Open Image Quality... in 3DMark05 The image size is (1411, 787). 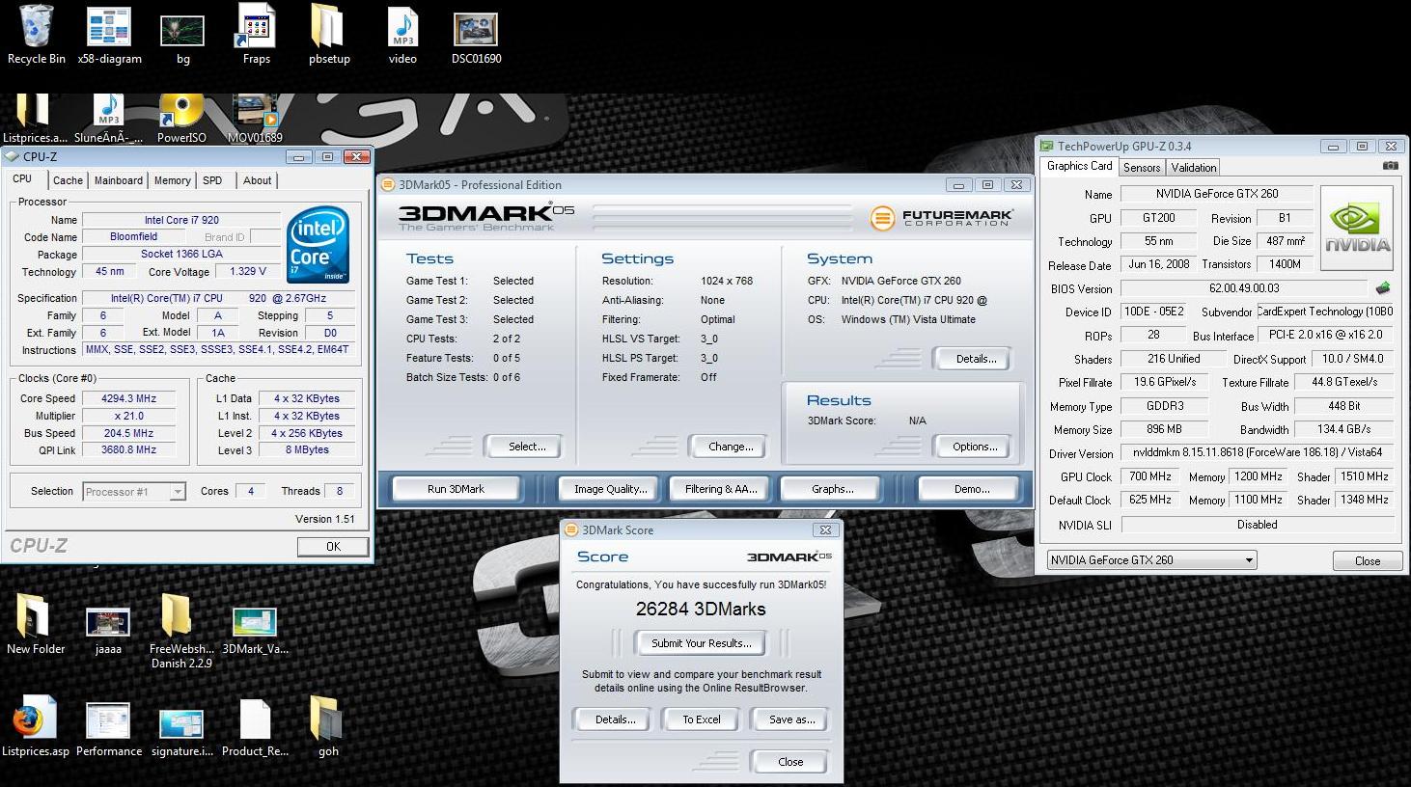[610, 489]
